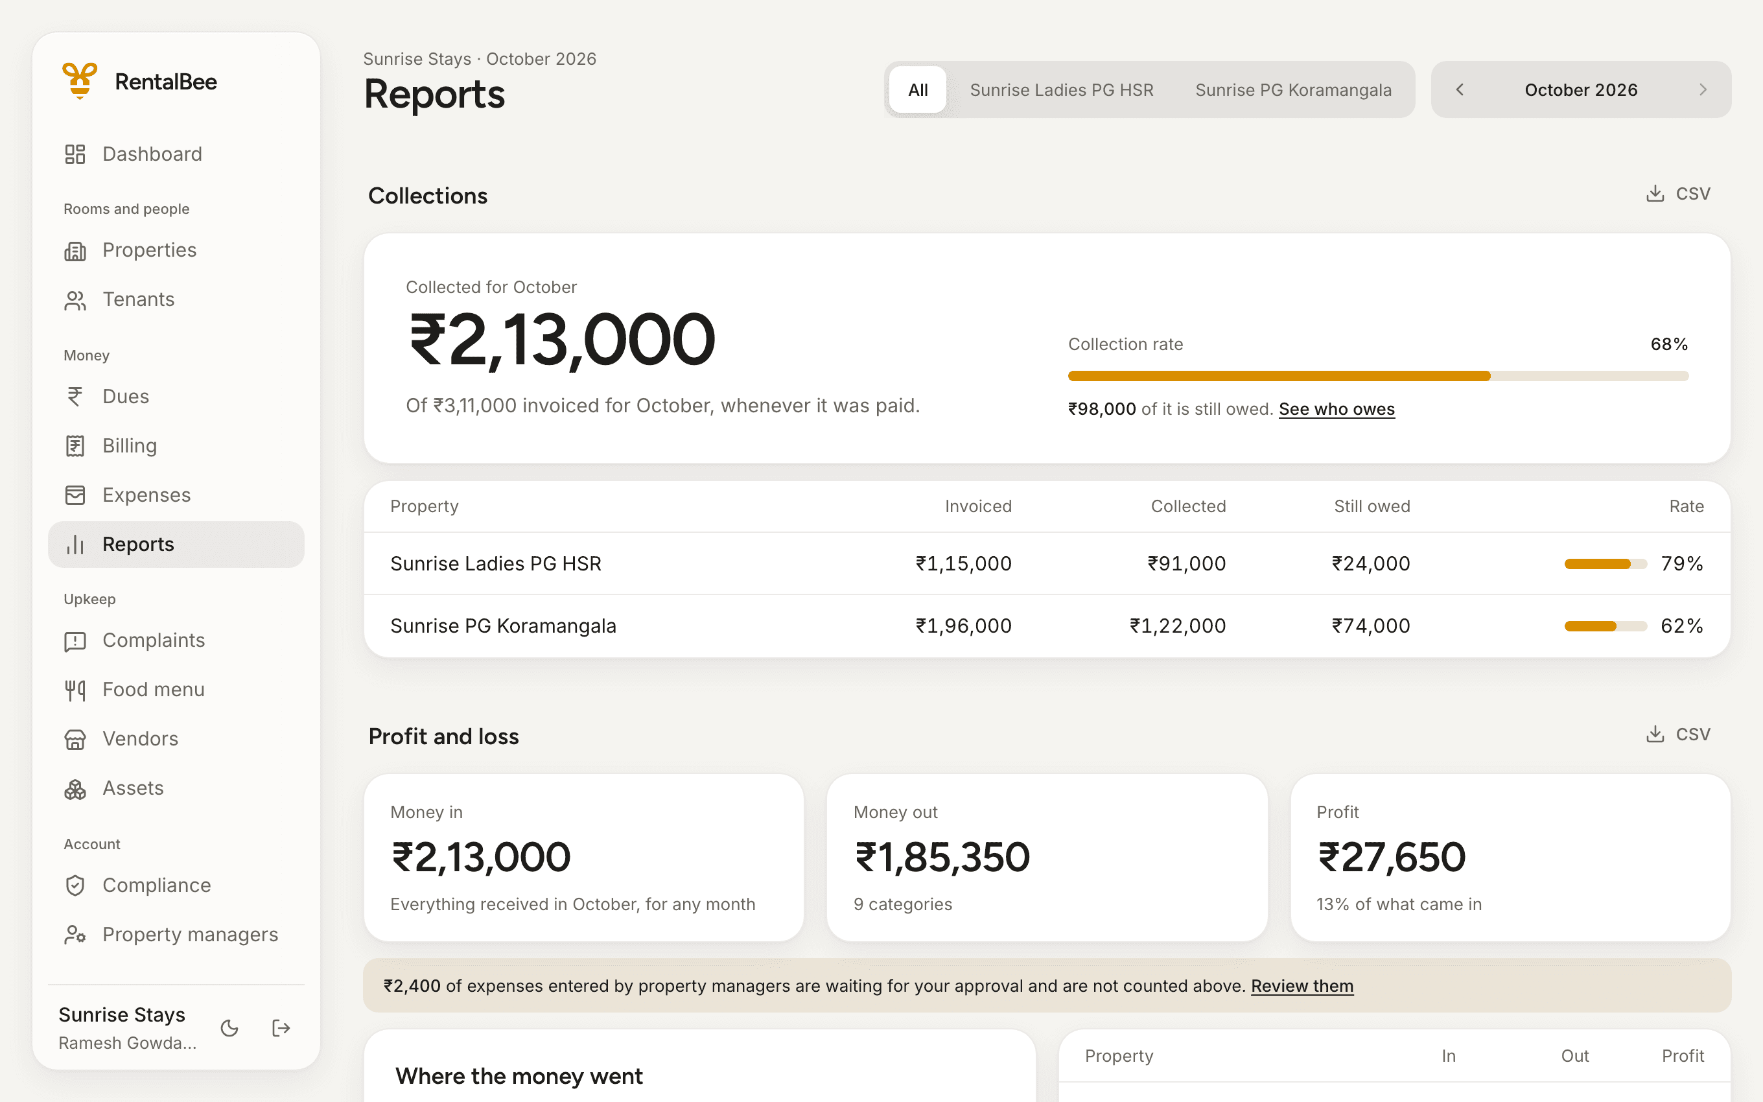Viewport: 1763px width, 1102px height.
Task: Click the log out icon
Action: (x=281, y=1027)
